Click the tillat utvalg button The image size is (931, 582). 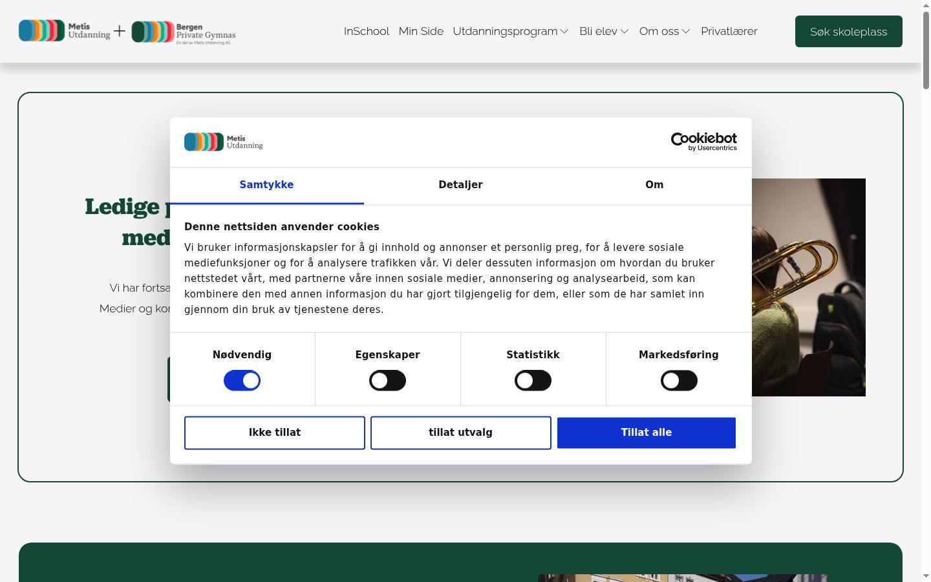(x=460, y=433)
